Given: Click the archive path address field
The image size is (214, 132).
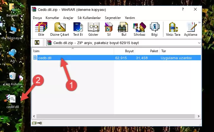Looking at the screenshot, I should pos(124,43).
